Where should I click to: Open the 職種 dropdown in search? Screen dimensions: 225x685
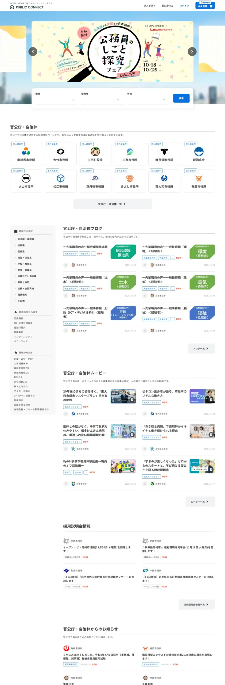click(55, 100)
